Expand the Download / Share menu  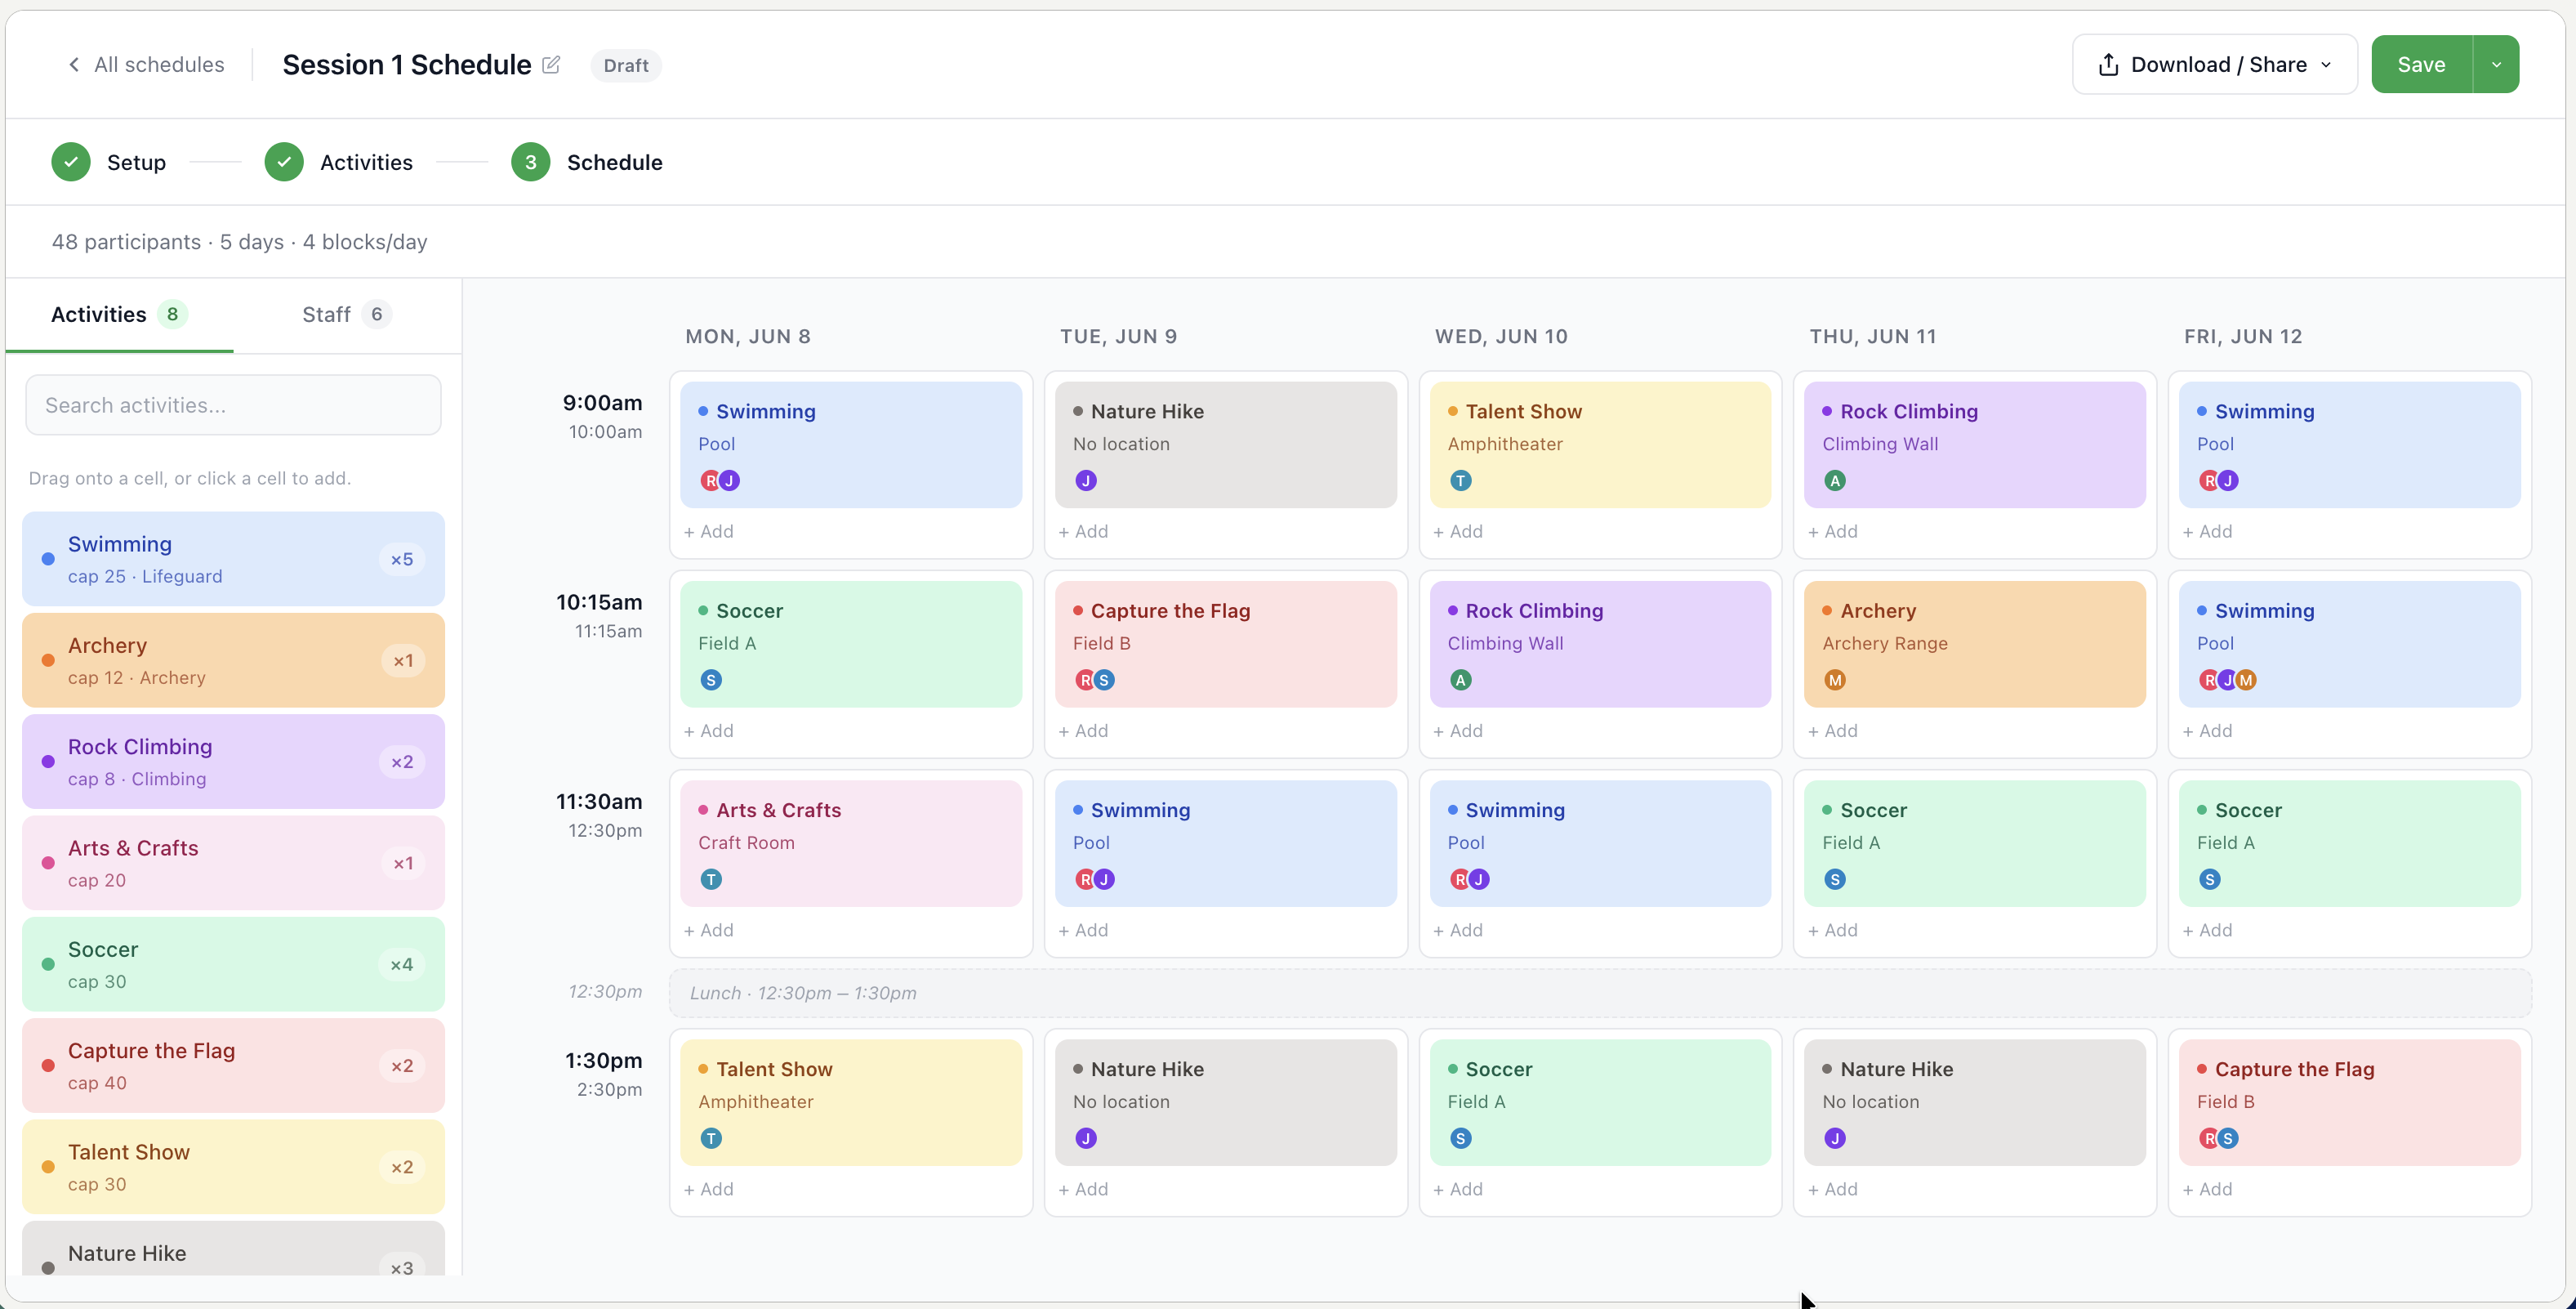(2214, 65)
